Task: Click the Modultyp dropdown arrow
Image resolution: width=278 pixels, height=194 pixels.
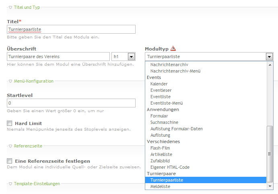Action: pyautogui.click(x=269, y=57)
